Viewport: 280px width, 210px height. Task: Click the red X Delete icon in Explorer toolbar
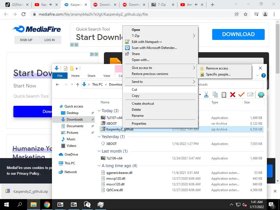click(x=232, y=95)
